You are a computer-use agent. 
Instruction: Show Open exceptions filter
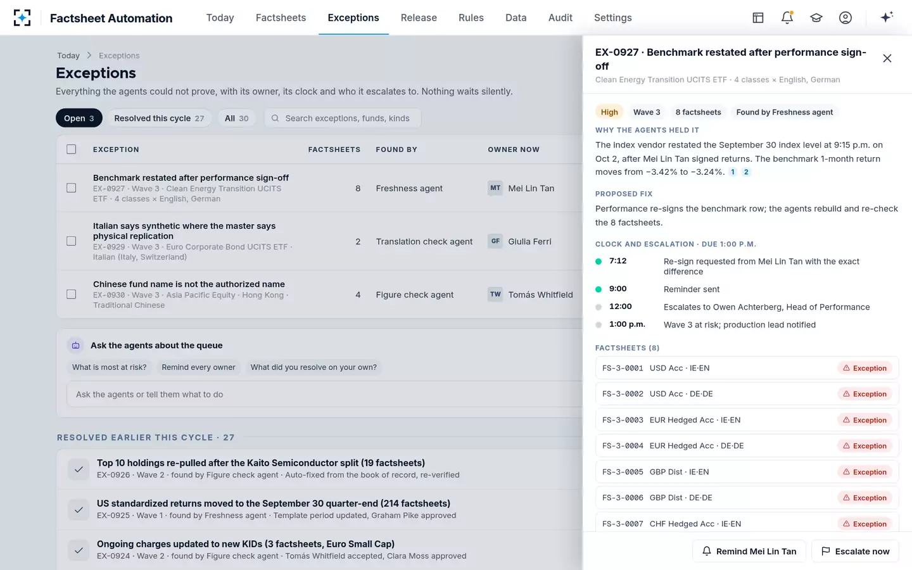(x=79, y=118)
